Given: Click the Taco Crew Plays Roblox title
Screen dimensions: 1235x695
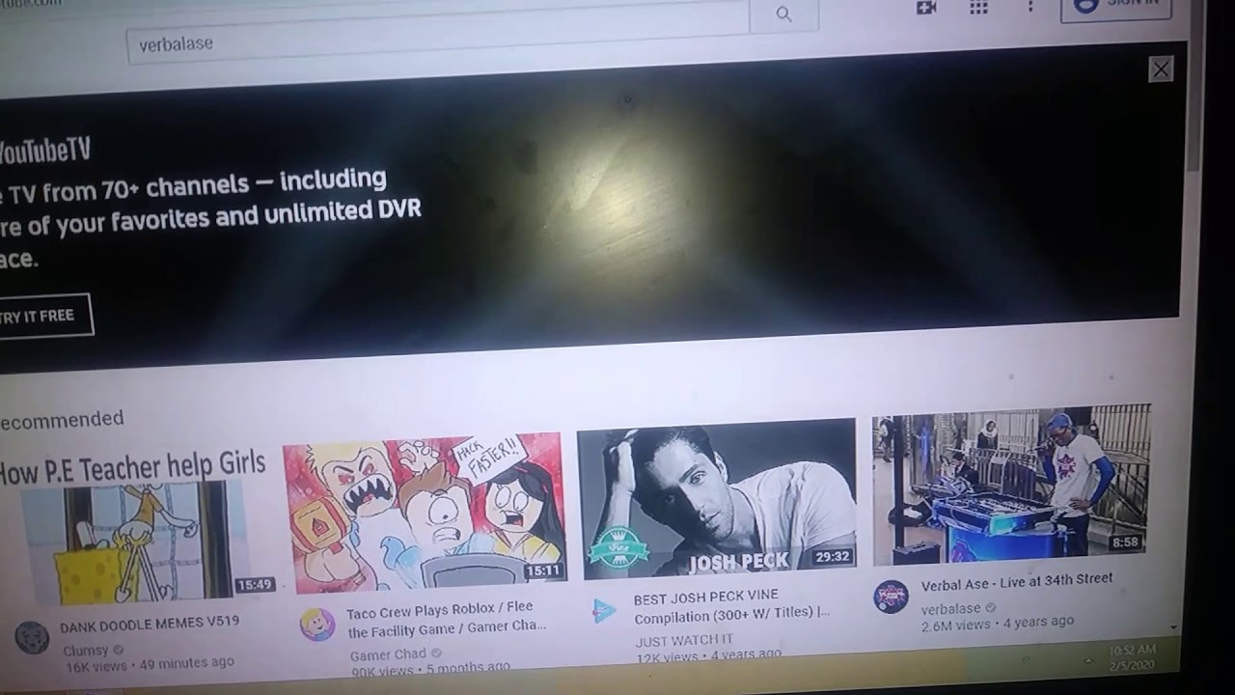Looking at the screenshot, I should pos(445,619).
